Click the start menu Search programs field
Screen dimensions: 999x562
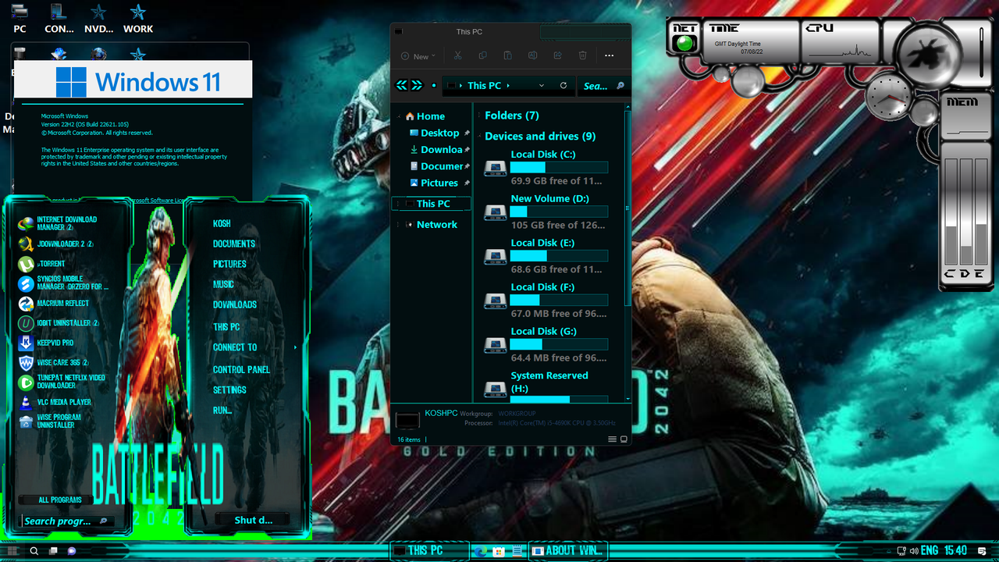tap(67, 521)
